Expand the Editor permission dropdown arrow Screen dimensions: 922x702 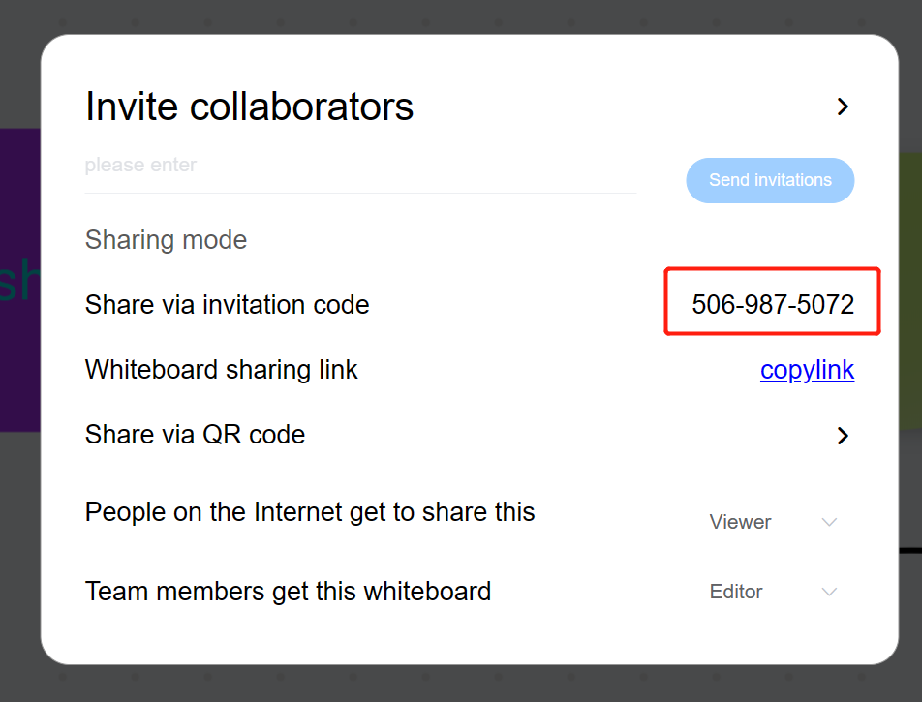(829, 592)
